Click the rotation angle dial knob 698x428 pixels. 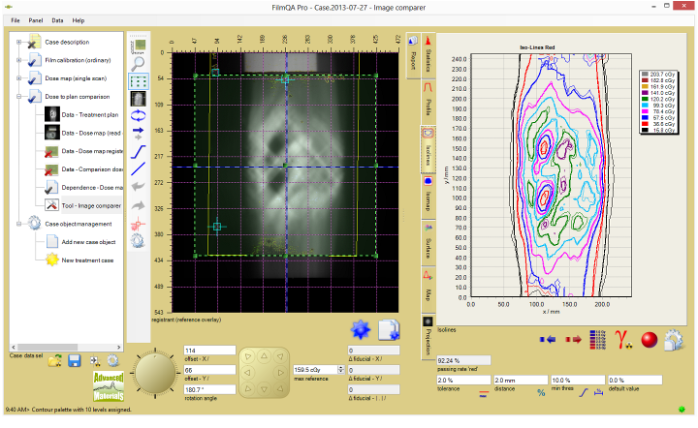(x=155, y=374)
